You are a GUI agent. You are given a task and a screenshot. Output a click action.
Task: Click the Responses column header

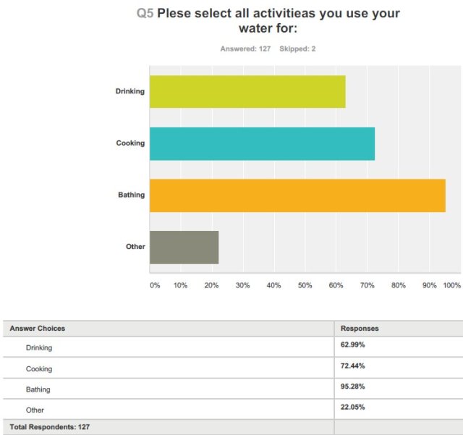tap(360, 329)
